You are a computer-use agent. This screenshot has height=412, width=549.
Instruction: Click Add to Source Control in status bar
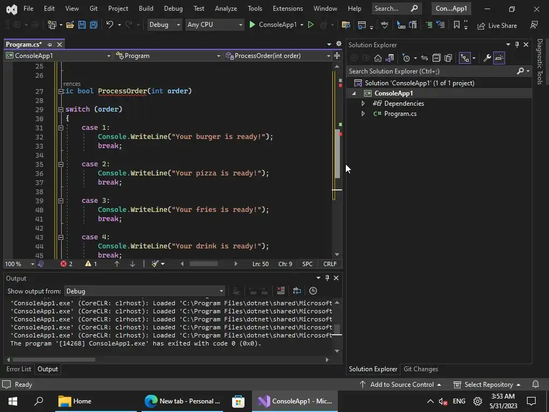400,384
